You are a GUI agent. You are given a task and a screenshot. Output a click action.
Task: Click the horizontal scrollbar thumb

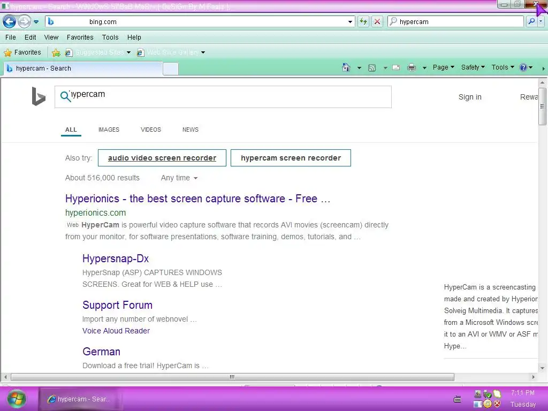coord(232,377)
